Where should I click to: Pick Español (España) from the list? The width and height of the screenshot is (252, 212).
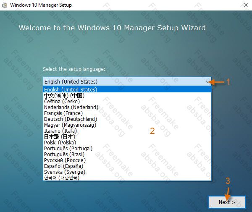[127, 166]
